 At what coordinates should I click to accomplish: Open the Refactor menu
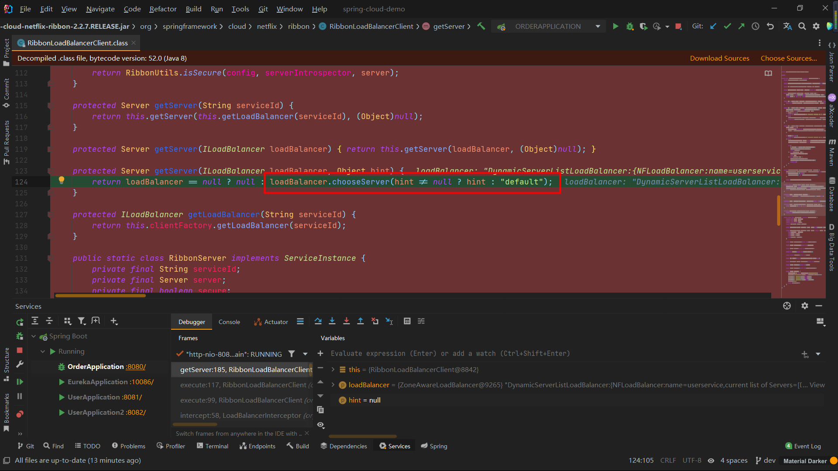(163, 9)
